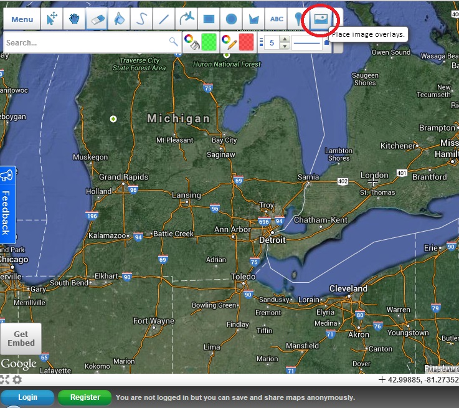Click in the Search input field

tap(86, 42)
